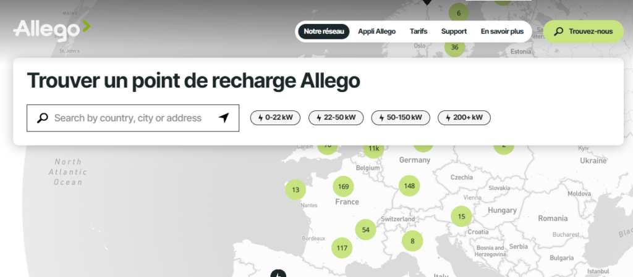Enable the 50-150 kW filter
The width and height of the screenshot is (633, 277).
(401, 118)
